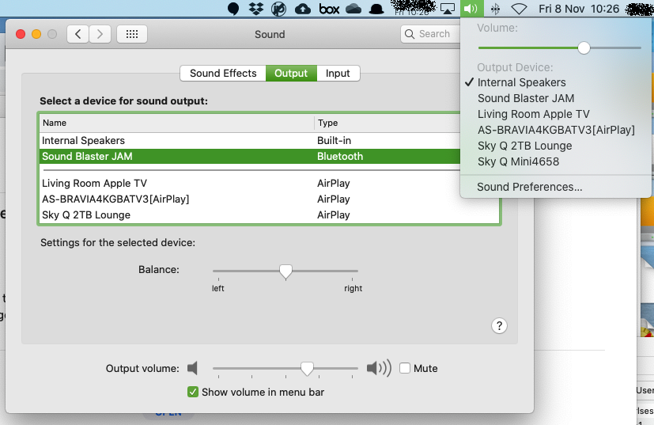Click the Name column header
The height and width of the screenshot is (425, 654).
click(177, 123)
